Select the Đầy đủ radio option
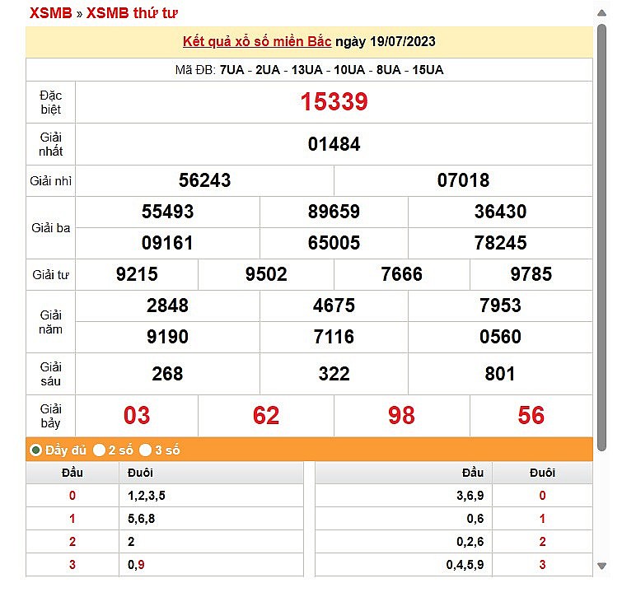 (36, 450)
